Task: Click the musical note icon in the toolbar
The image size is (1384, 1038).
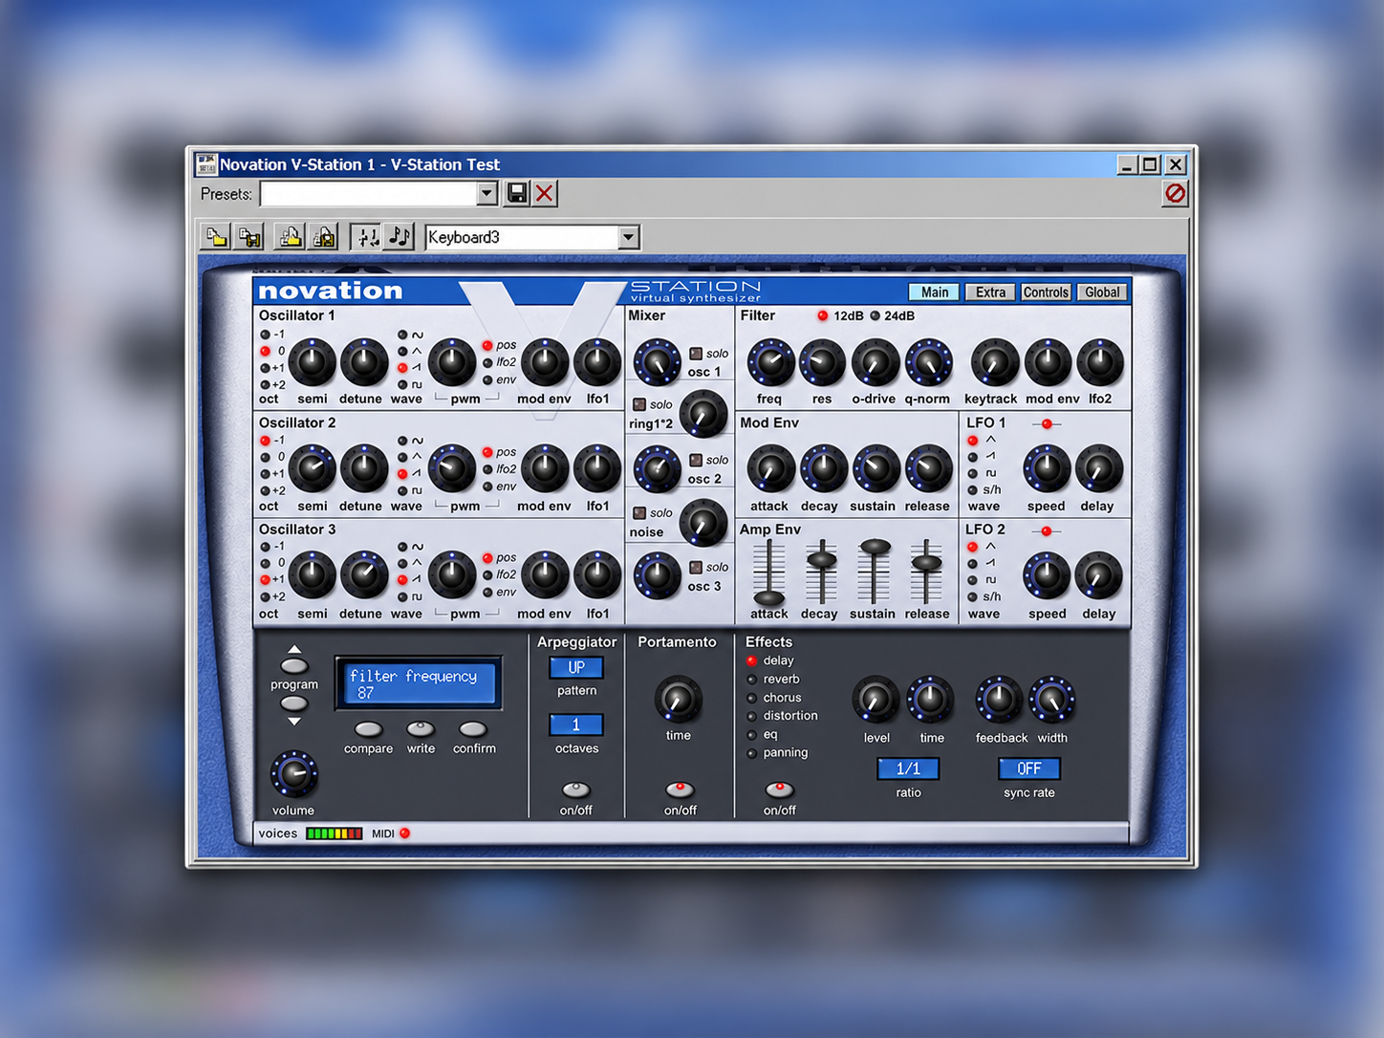Action: click(400, 237)
